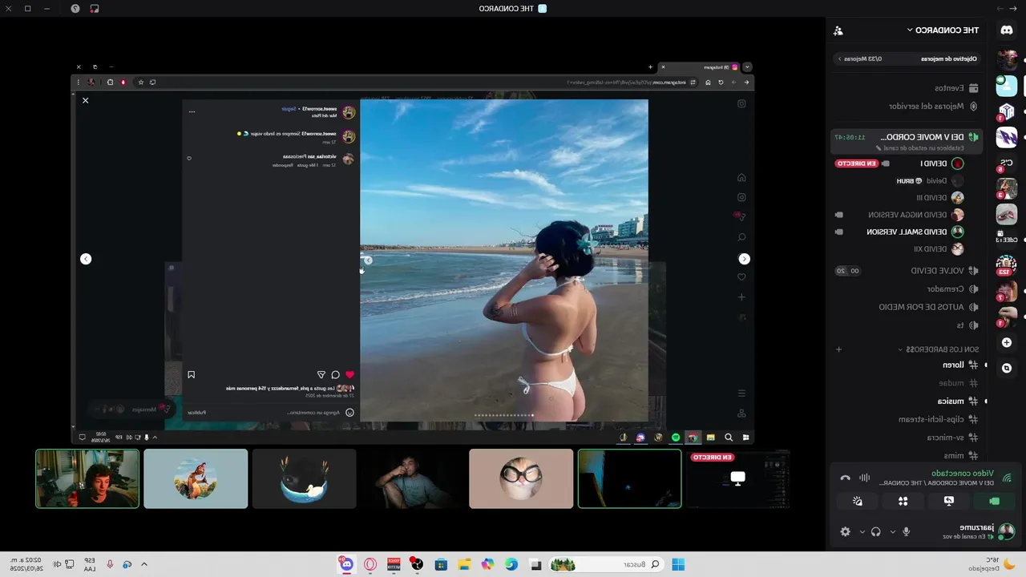1026x577 pixels.
Task: Close the Instagram post viewer with the X
Action: tap(85, 100)
